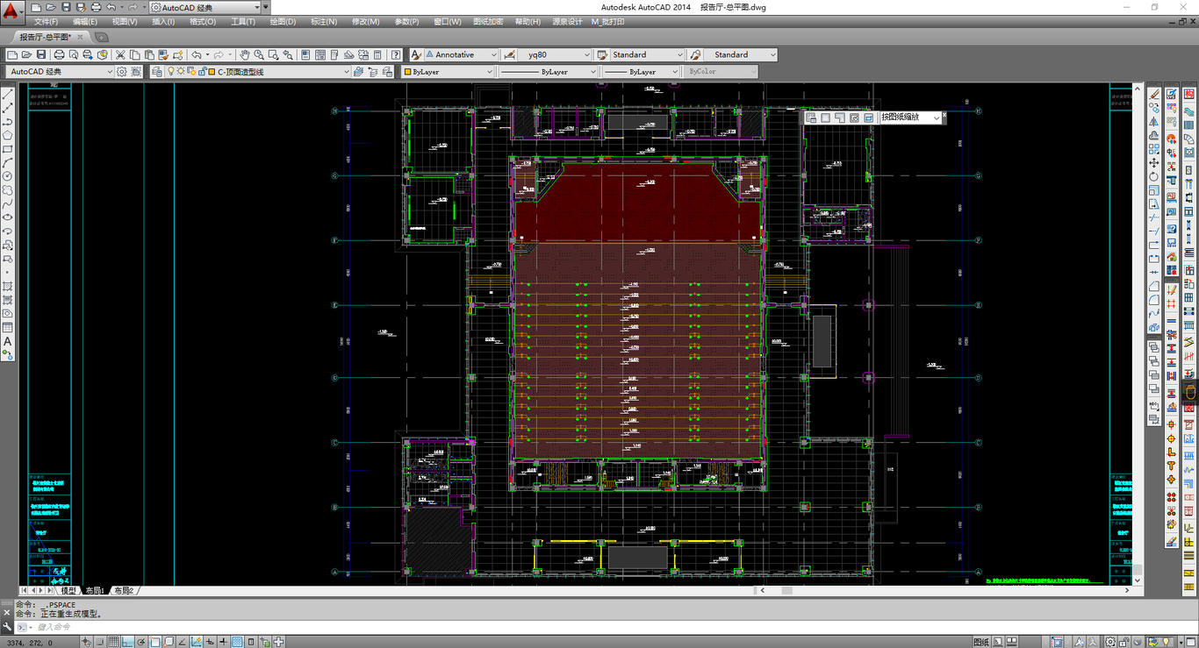The height and width of the screenshot is (648, 1199).
Task: Switch to the 布局2 tab
Action: tap(123, 591)
